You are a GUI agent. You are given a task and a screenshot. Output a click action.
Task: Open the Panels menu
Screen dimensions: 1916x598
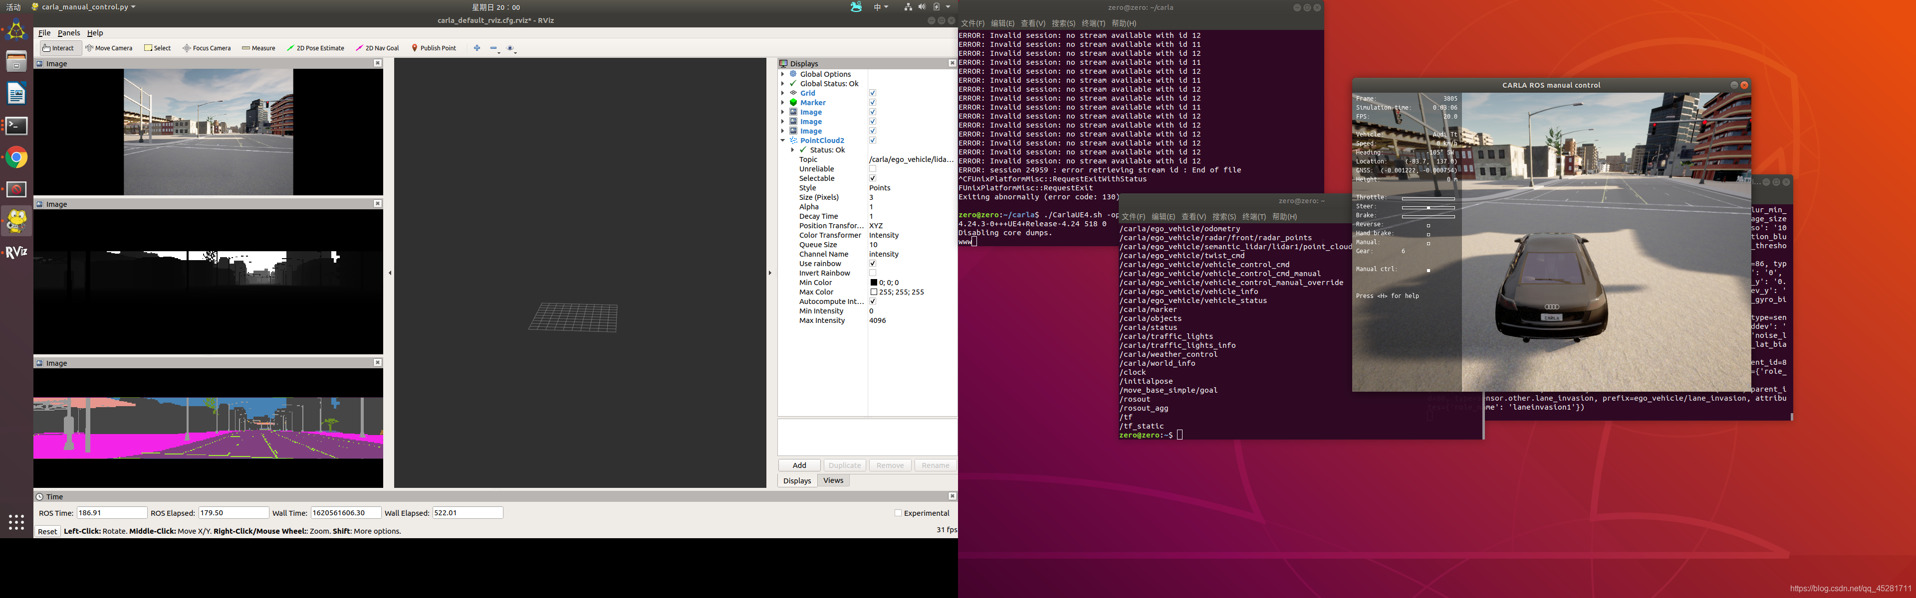tap(68, 33)
